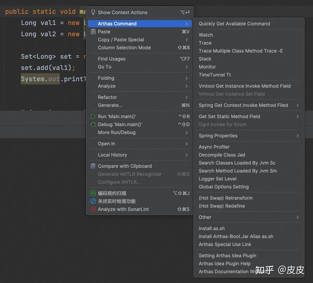Select the Arthas Command menu entry
The height and width of the screenshot is (283, 313).
[117, 23]
